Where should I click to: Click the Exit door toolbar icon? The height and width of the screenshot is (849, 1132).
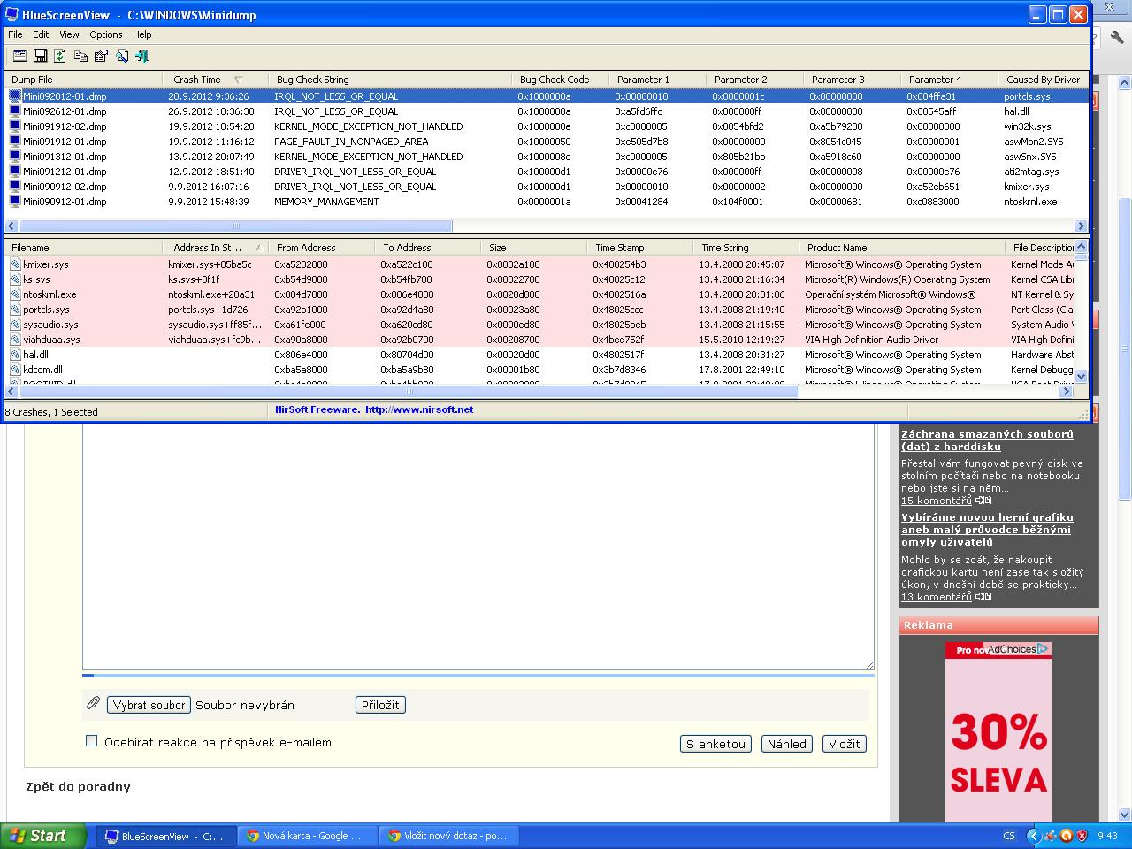tap(141, 56)
